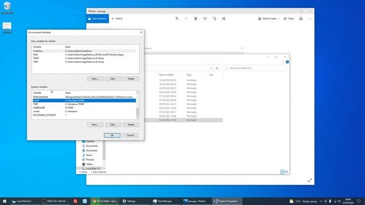Image resolution: width=365 pixels, height=205 pixels.
Task: Click Edit under user variables
Action: [113, 79]
